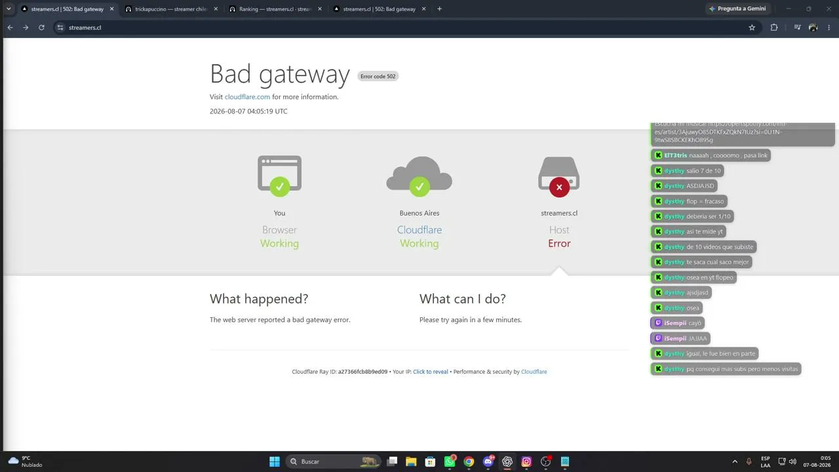The width and height of the screenshot is (839, 472).
Task: Click the taskbar Buscar search box
Action: 334,462
